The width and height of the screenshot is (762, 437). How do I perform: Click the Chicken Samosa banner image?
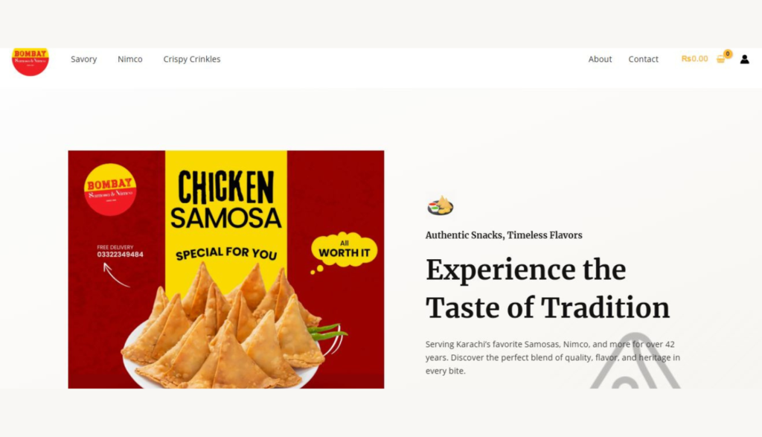(x=226, y=269)
